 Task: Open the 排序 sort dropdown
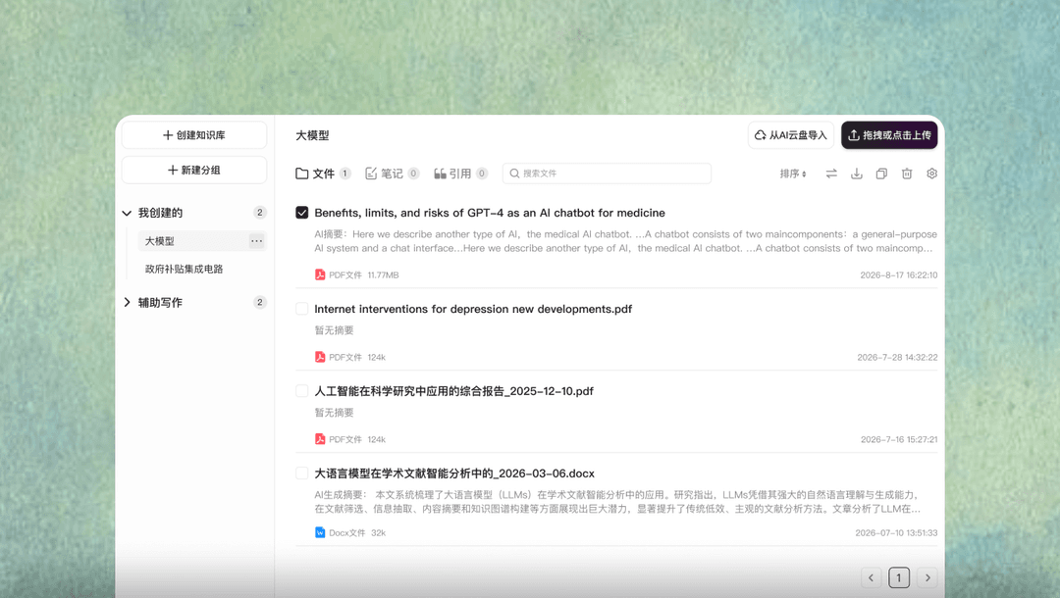click(x=793, y=174)
